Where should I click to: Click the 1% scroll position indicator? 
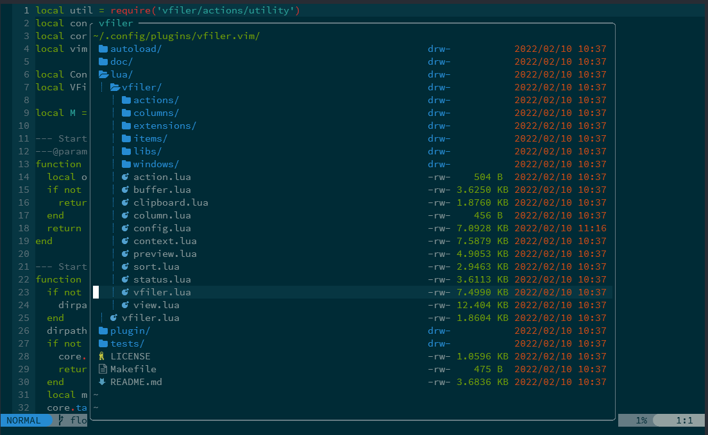click(641, 420)
